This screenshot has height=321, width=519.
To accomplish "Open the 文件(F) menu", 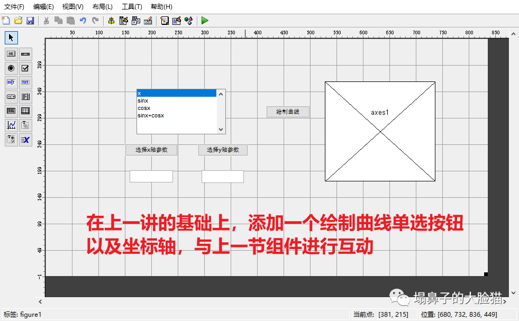I will pos(14,7).
